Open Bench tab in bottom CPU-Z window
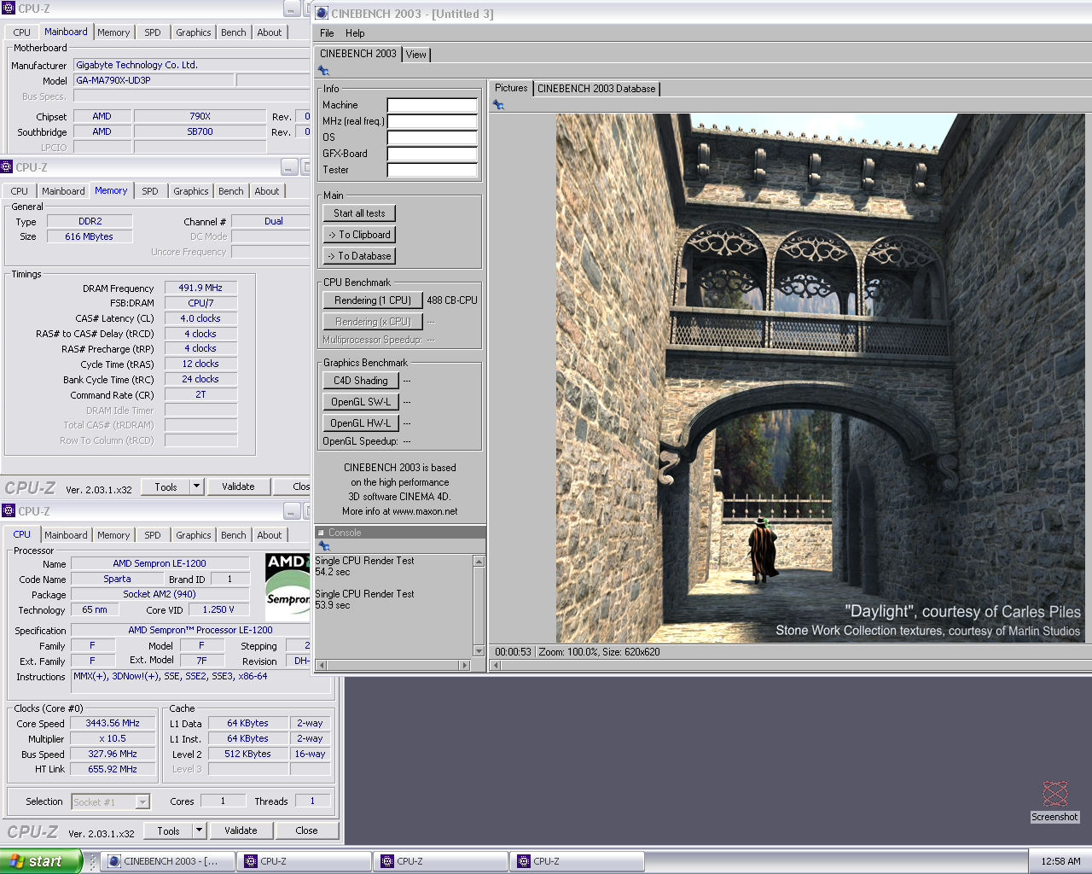Screen dimensions: 1092x874 234,535
